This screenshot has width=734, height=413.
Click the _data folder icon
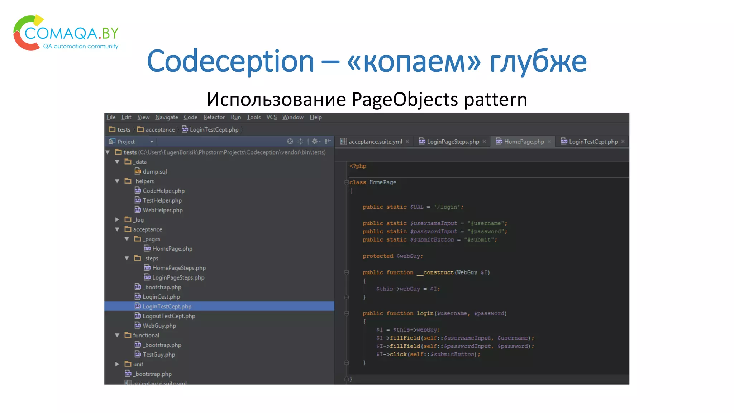click(128, 162)
